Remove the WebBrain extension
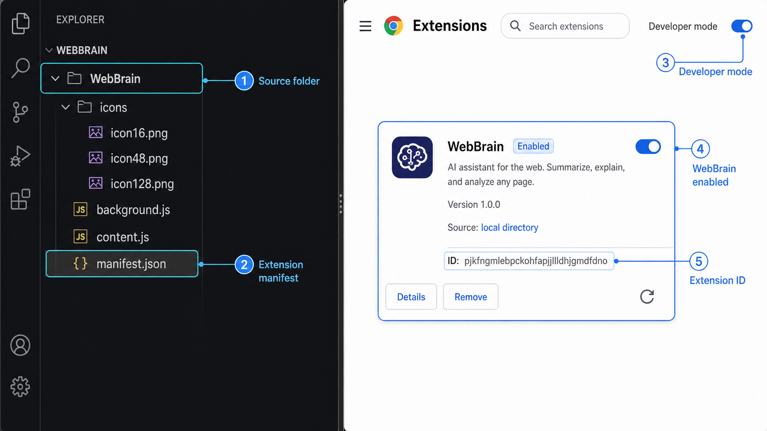Image resolution: width=767 pixels, height=431 pixels. (x=471, y=297)
